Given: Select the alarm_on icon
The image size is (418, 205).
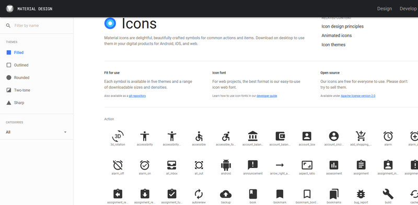Looking at the screenshot, I should tap(145, 165).
